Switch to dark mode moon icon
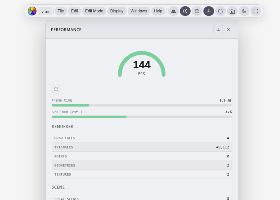The width and height of the screenshot is (280, 200). click(x=244, y=11)
